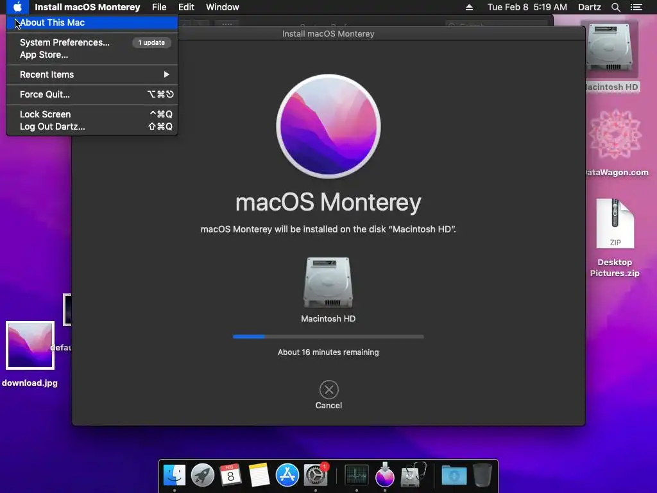Screen dimensions: 657x493
Task: Select Macintosh HD desktop drive icon
Action: [x=609, y=48]
